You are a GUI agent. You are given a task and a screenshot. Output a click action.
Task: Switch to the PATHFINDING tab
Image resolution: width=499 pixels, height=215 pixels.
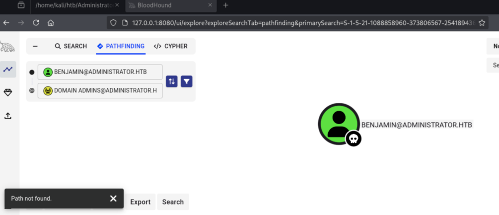pos(121,47)
